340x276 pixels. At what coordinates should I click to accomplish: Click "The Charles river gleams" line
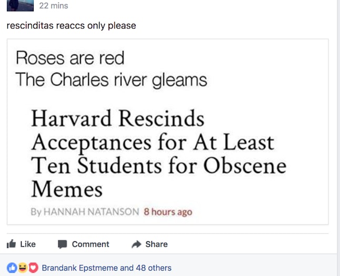point(111,79)
